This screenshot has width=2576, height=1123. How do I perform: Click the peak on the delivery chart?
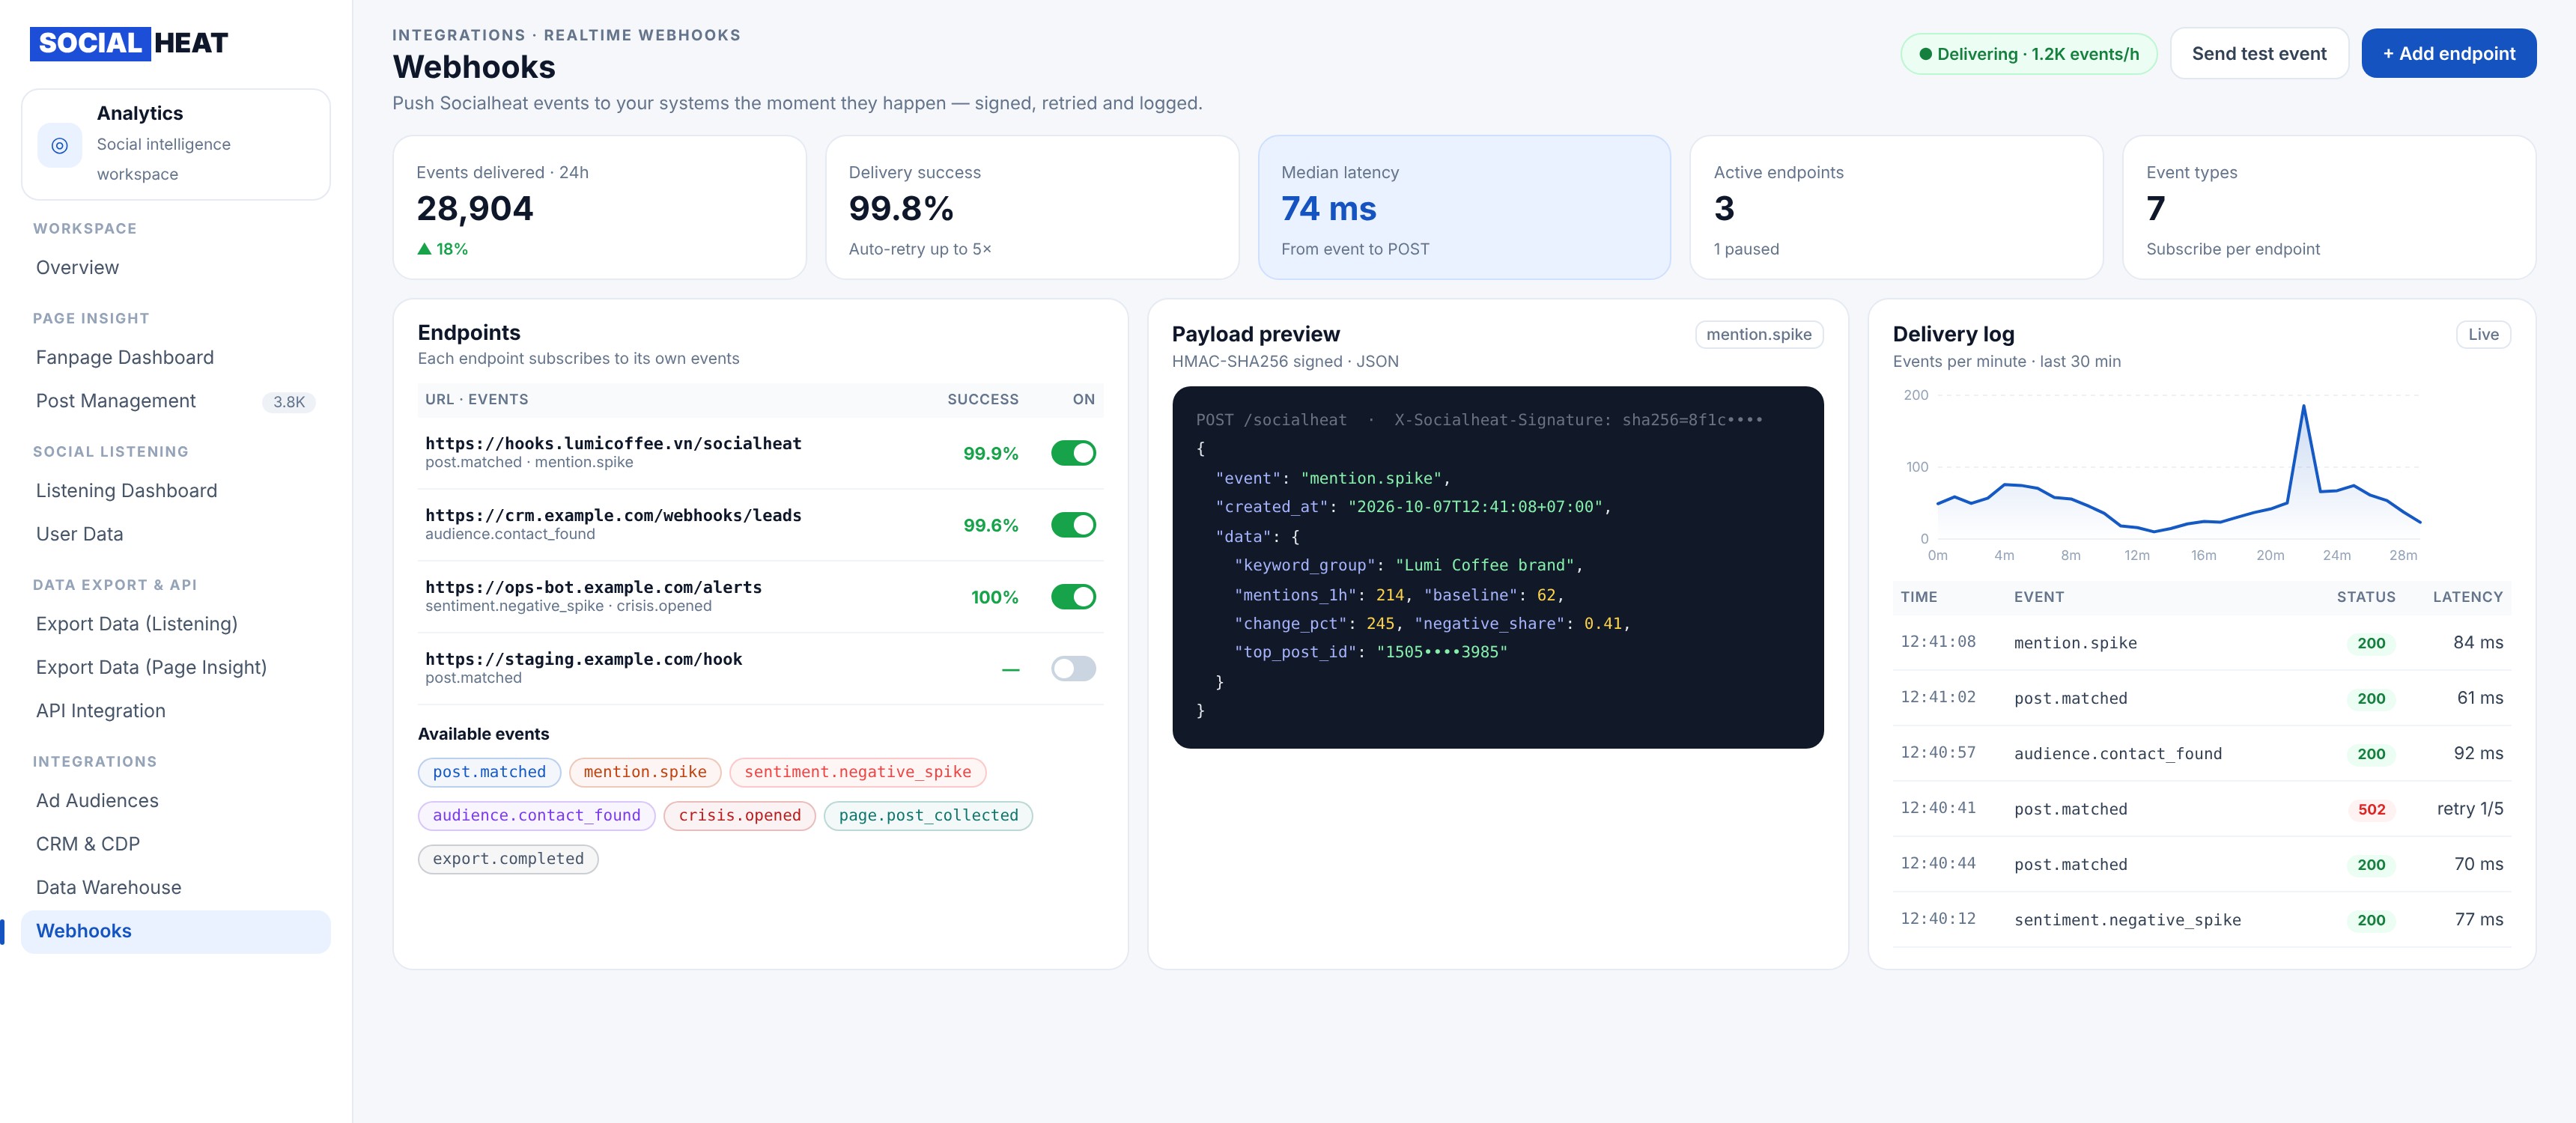[x=2303, y=407]
